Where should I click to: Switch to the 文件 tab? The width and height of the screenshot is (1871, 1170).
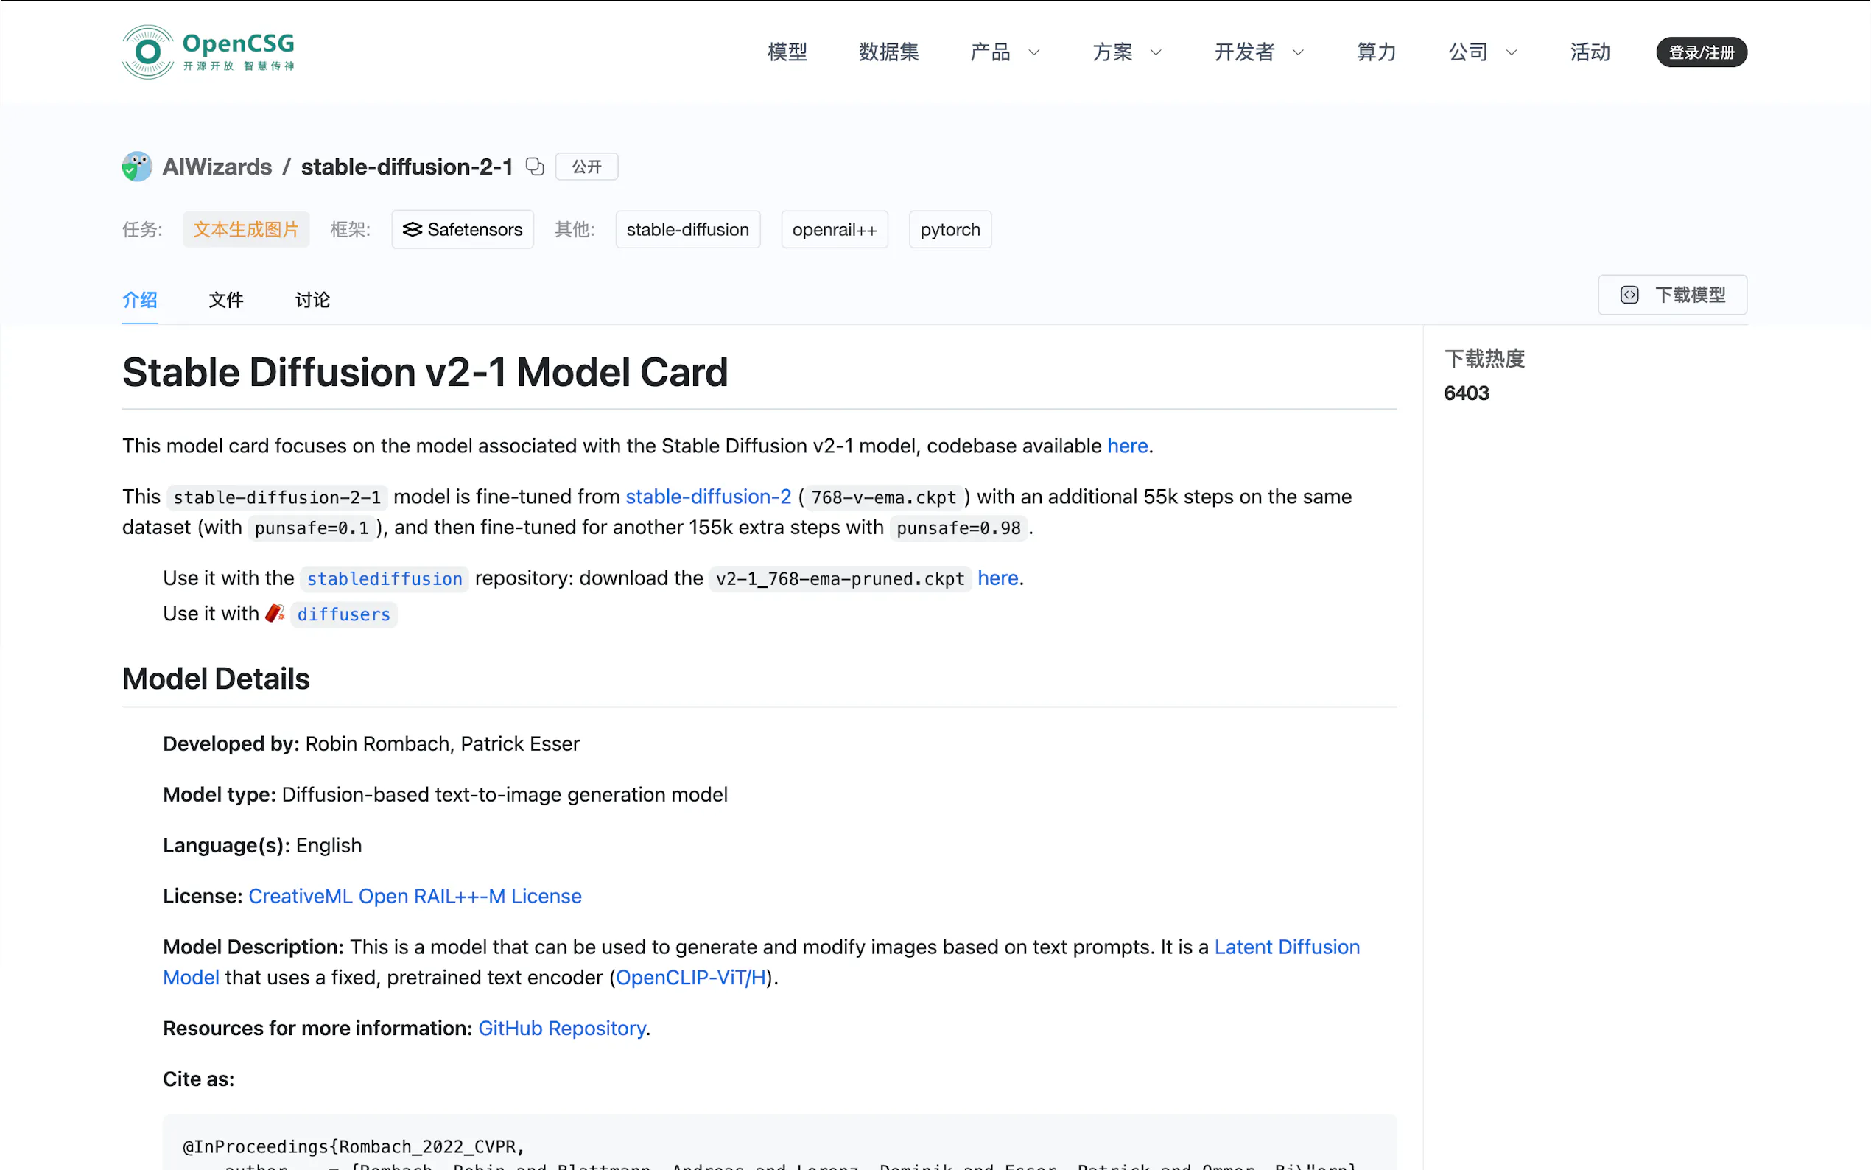[226, 299]
